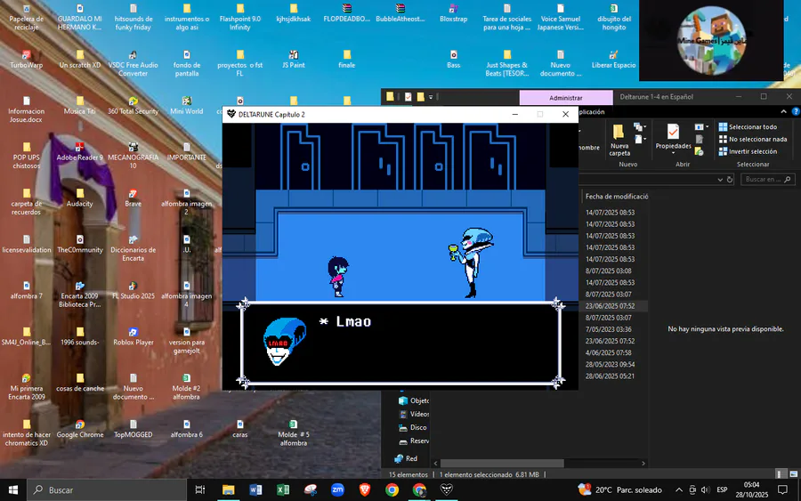Select Objetos in the Explorer navigation pane
801x501 pixels.
[414, 400]
